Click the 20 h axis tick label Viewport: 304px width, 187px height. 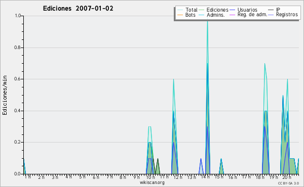point(287,177)
